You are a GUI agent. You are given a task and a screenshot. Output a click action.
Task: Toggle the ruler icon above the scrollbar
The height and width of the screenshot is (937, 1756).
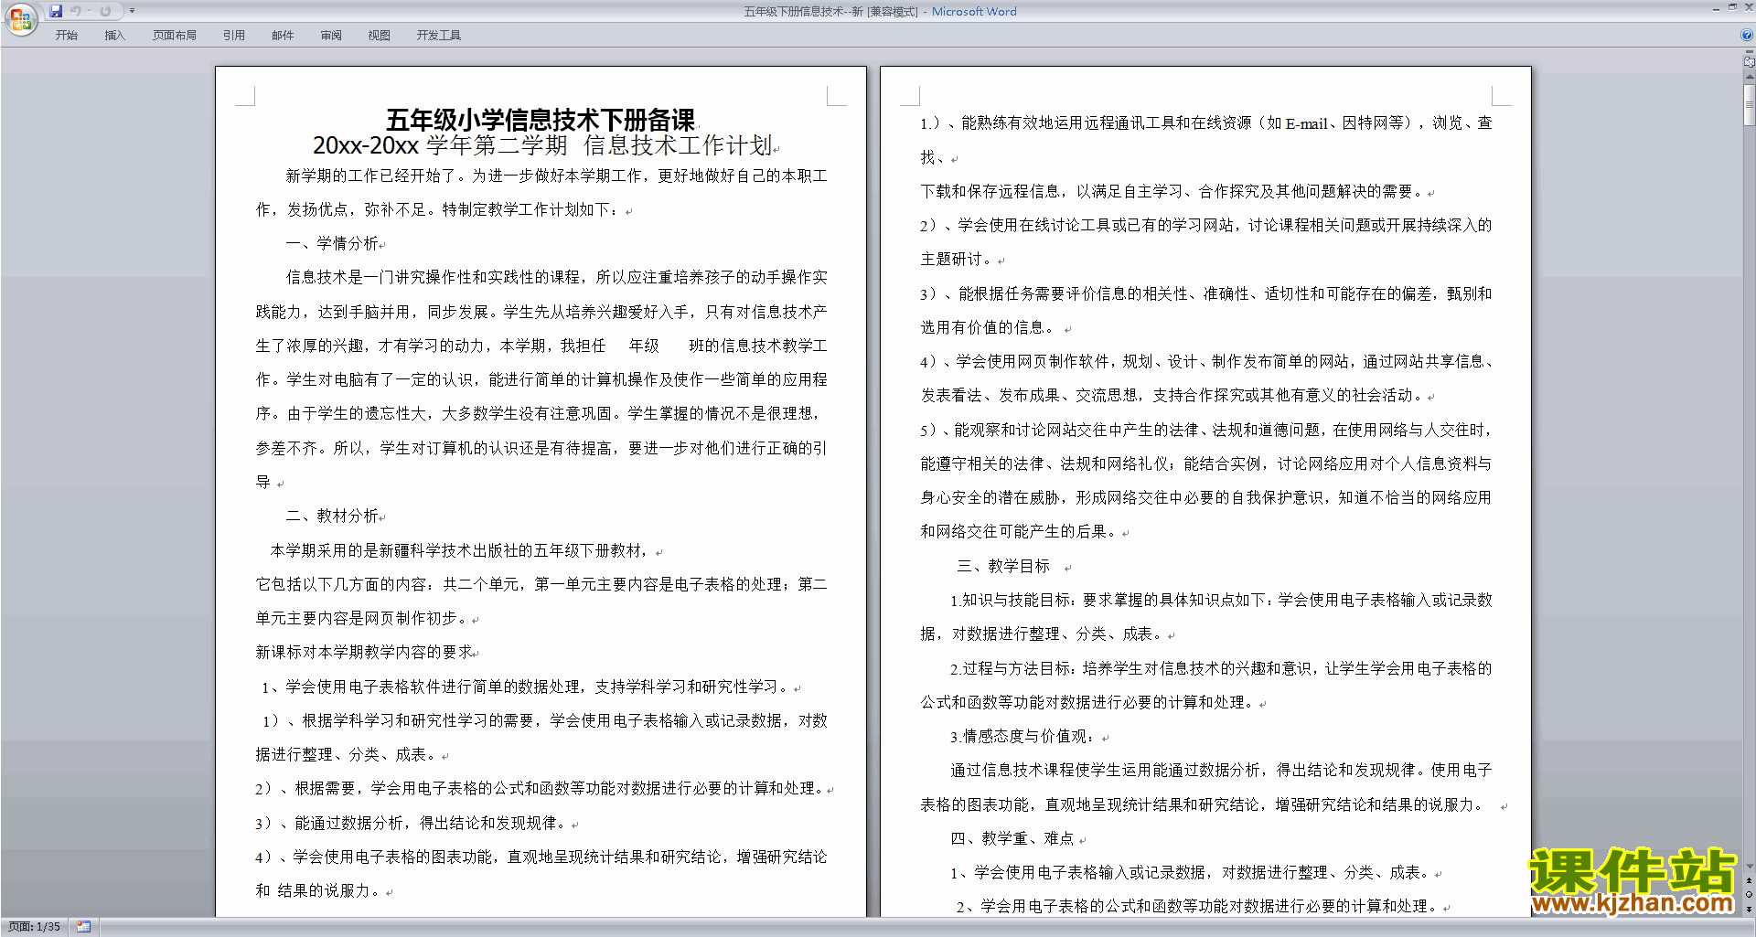[x=1749, y=63]
